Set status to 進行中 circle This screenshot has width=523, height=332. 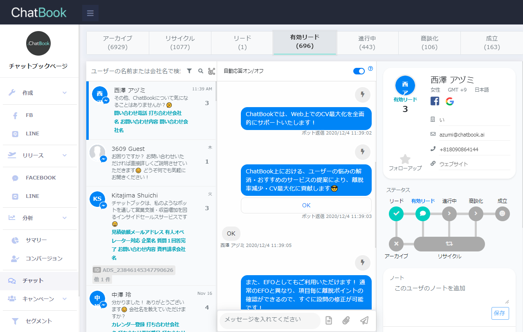coord(449,213)
